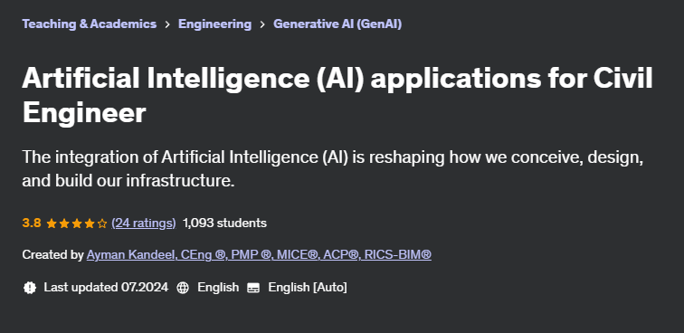The width and height of the screenshot is (684, 333).
Task: Open the 24 ratings link
Action: 144,223
